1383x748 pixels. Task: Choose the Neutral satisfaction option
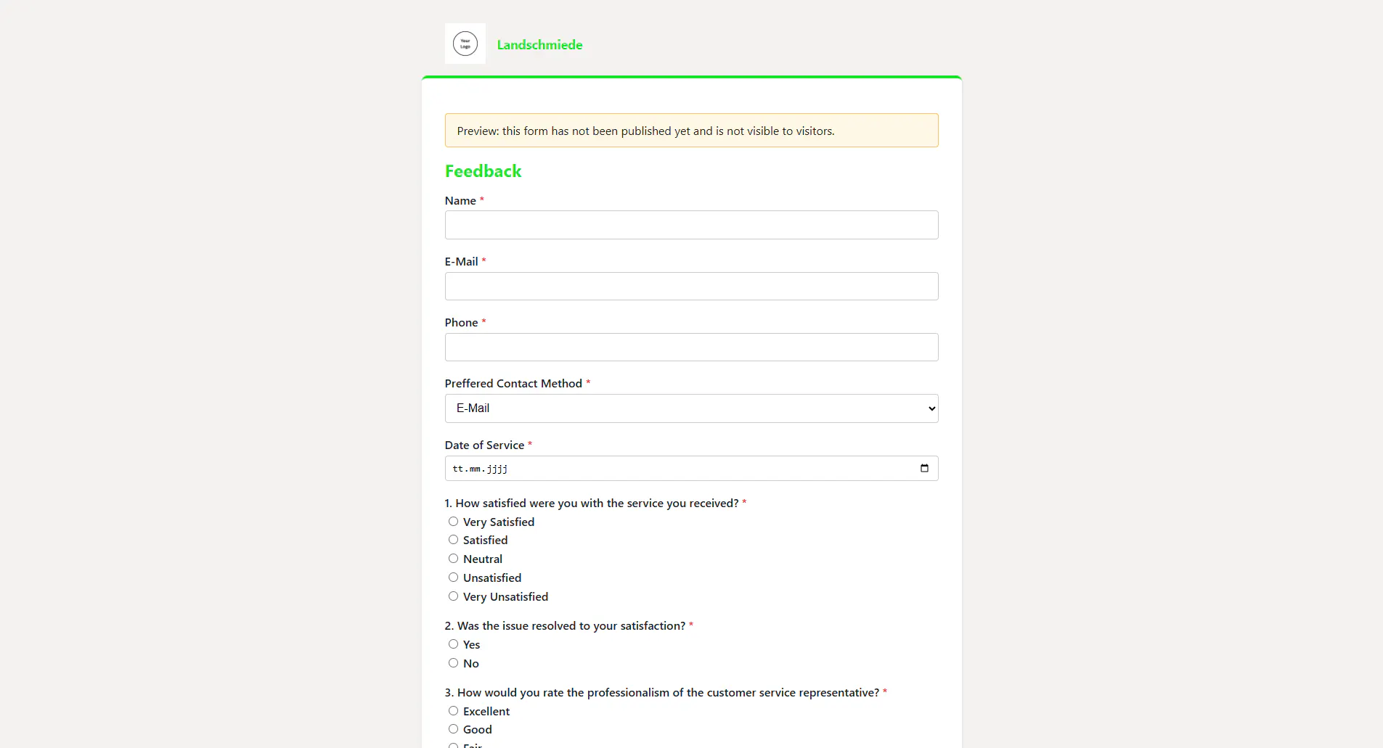tap(453, 559)
